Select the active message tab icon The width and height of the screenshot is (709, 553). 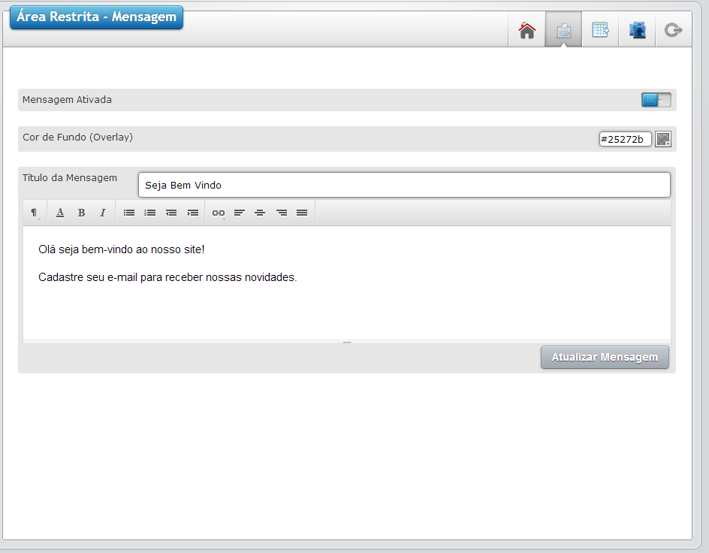[x=563, y=30]
